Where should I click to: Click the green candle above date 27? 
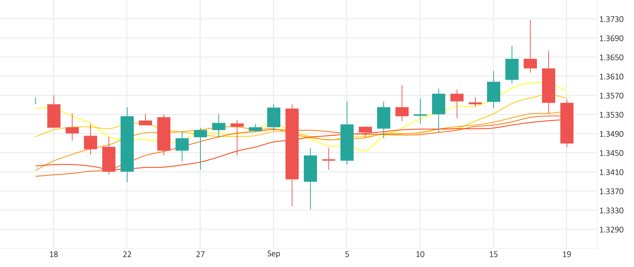point(200,133)
